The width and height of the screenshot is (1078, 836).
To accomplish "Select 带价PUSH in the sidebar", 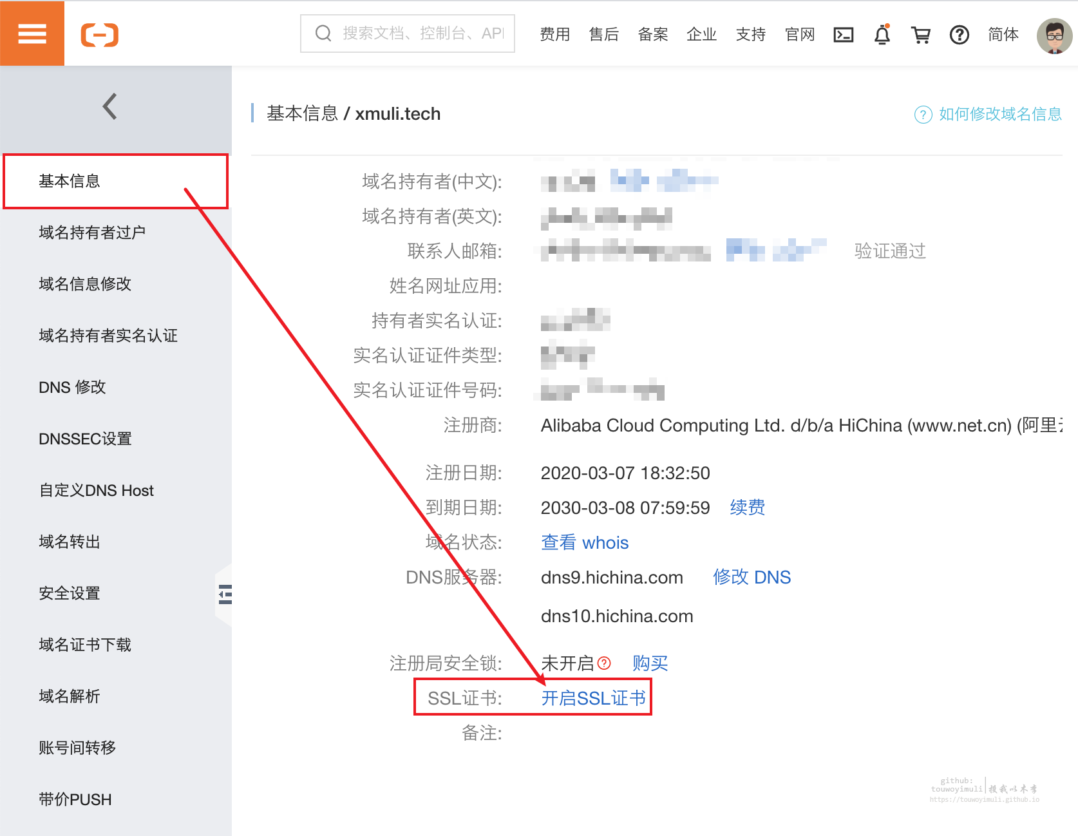I will pyautogui.click(x=116, y=799).
